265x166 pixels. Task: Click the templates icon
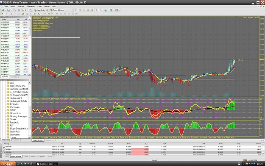click(x=117, y=10)
